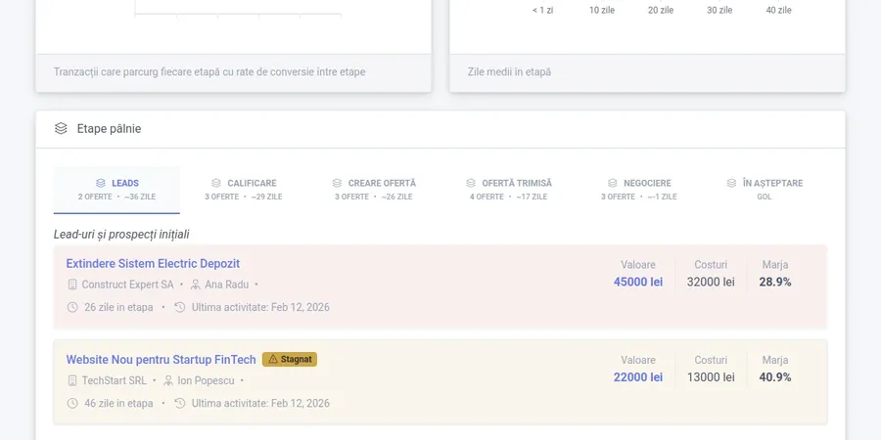The width and height of the screenshot is (881, 440).
Task: Click the 40.9% margin figure
Action: 775,377
